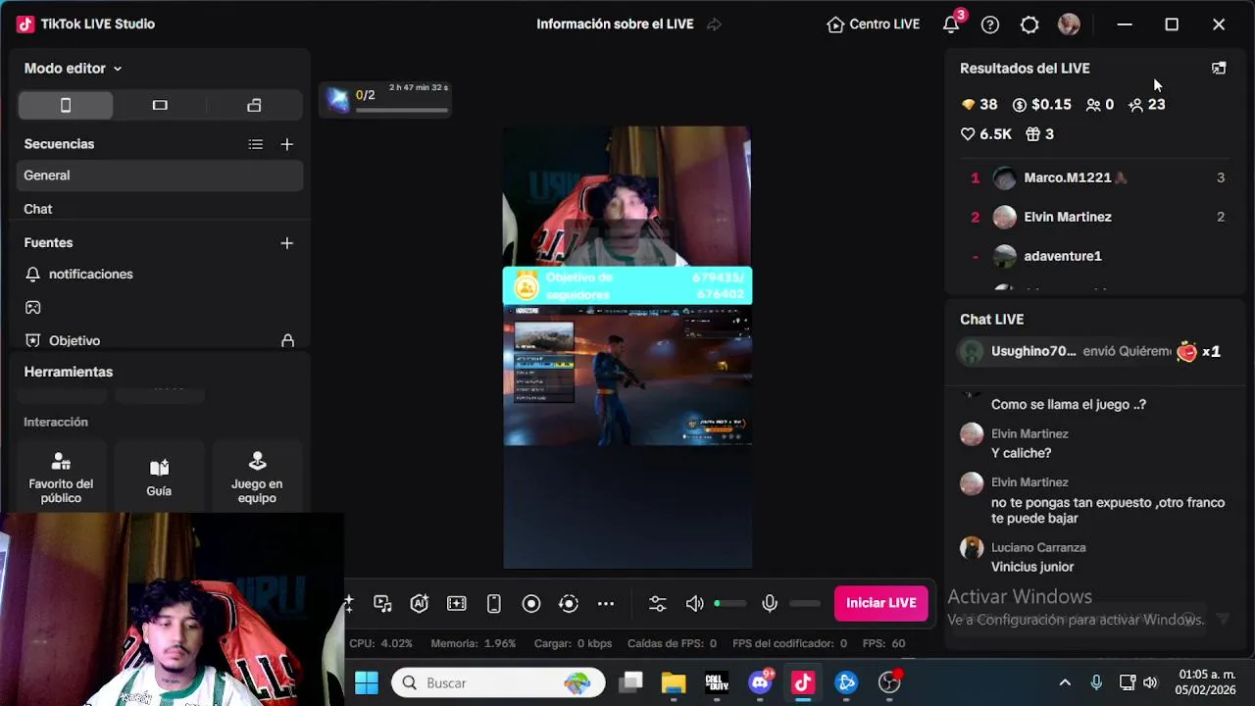Select the Chat scene
The height and width of the screenshot is (706, 1255).
coord(160,209)
